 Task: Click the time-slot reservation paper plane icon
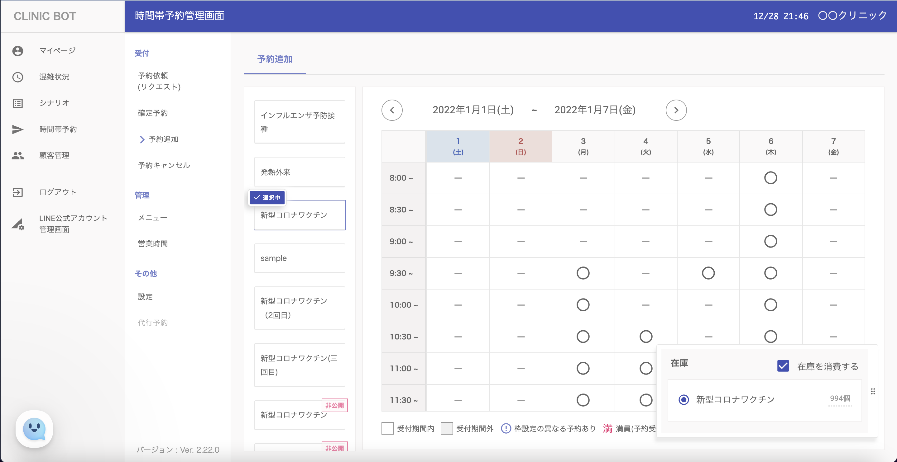pyautogui.click(x=17, y=129)
